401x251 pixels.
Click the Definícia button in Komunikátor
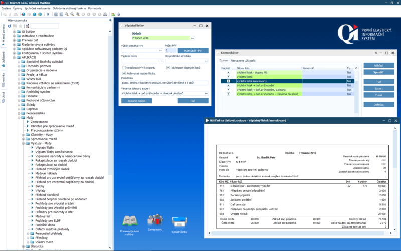click(x=378, y=105)
